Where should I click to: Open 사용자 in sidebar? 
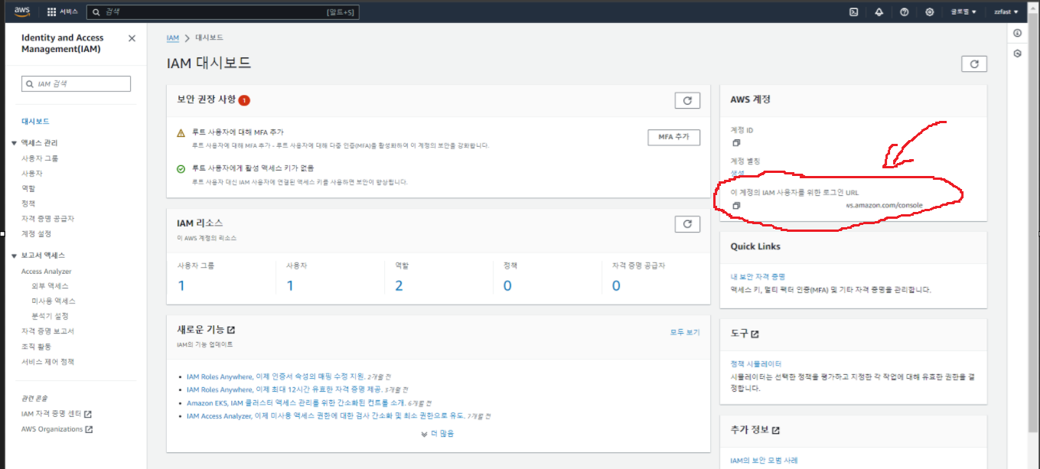(32, 174)
